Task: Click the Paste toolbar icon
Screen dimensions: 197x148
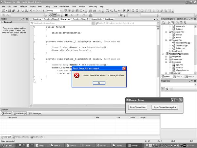Action: coord(26,11)
